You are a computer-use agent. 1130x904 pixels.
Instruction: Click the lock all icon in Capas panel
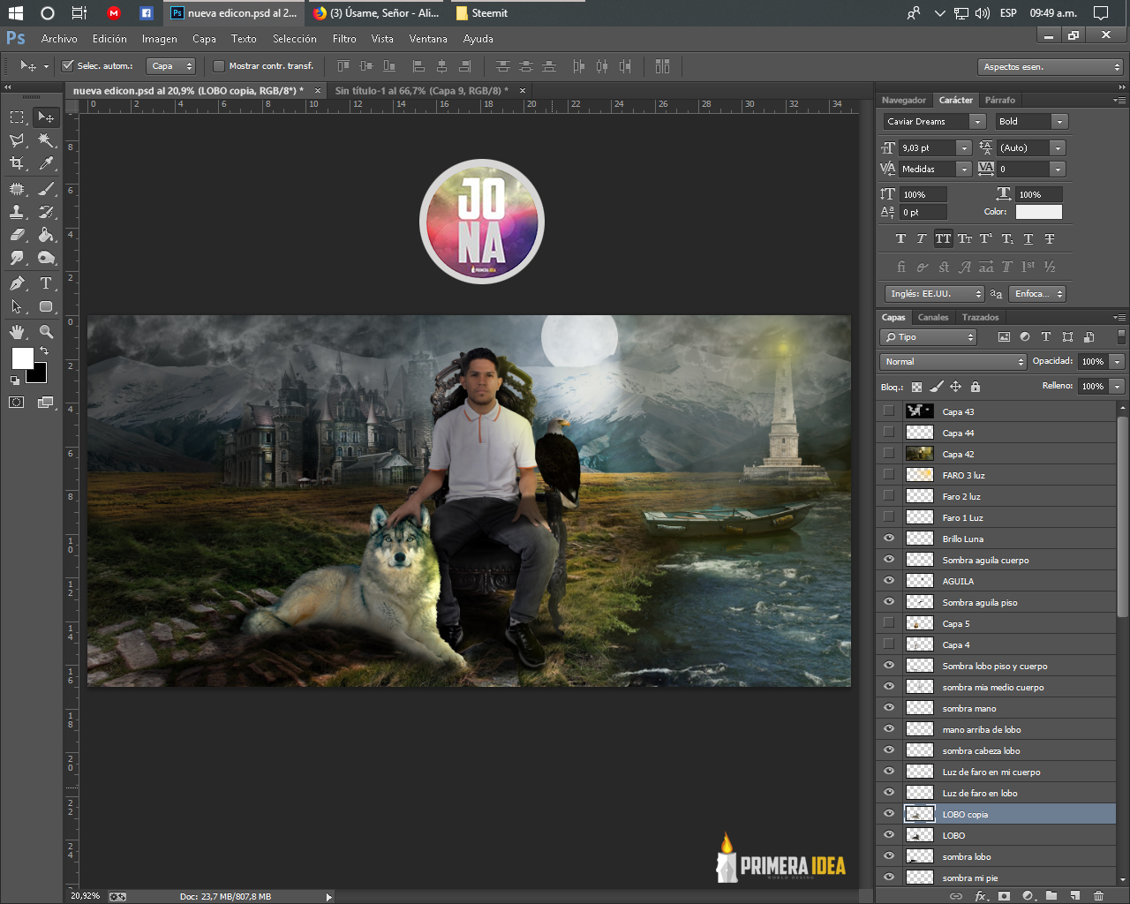976,387
